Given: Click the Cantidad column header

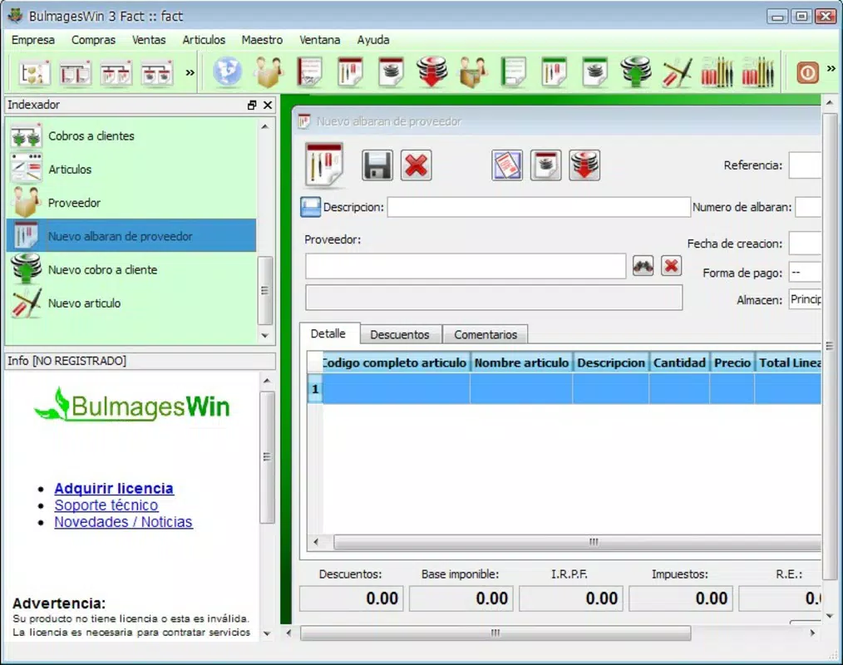Looking at the screenshot, I should tap(679, 363).
